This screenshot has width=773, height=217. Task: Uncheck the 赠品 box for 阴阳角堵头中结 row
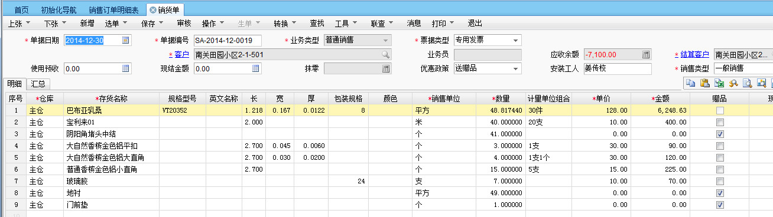719,134
